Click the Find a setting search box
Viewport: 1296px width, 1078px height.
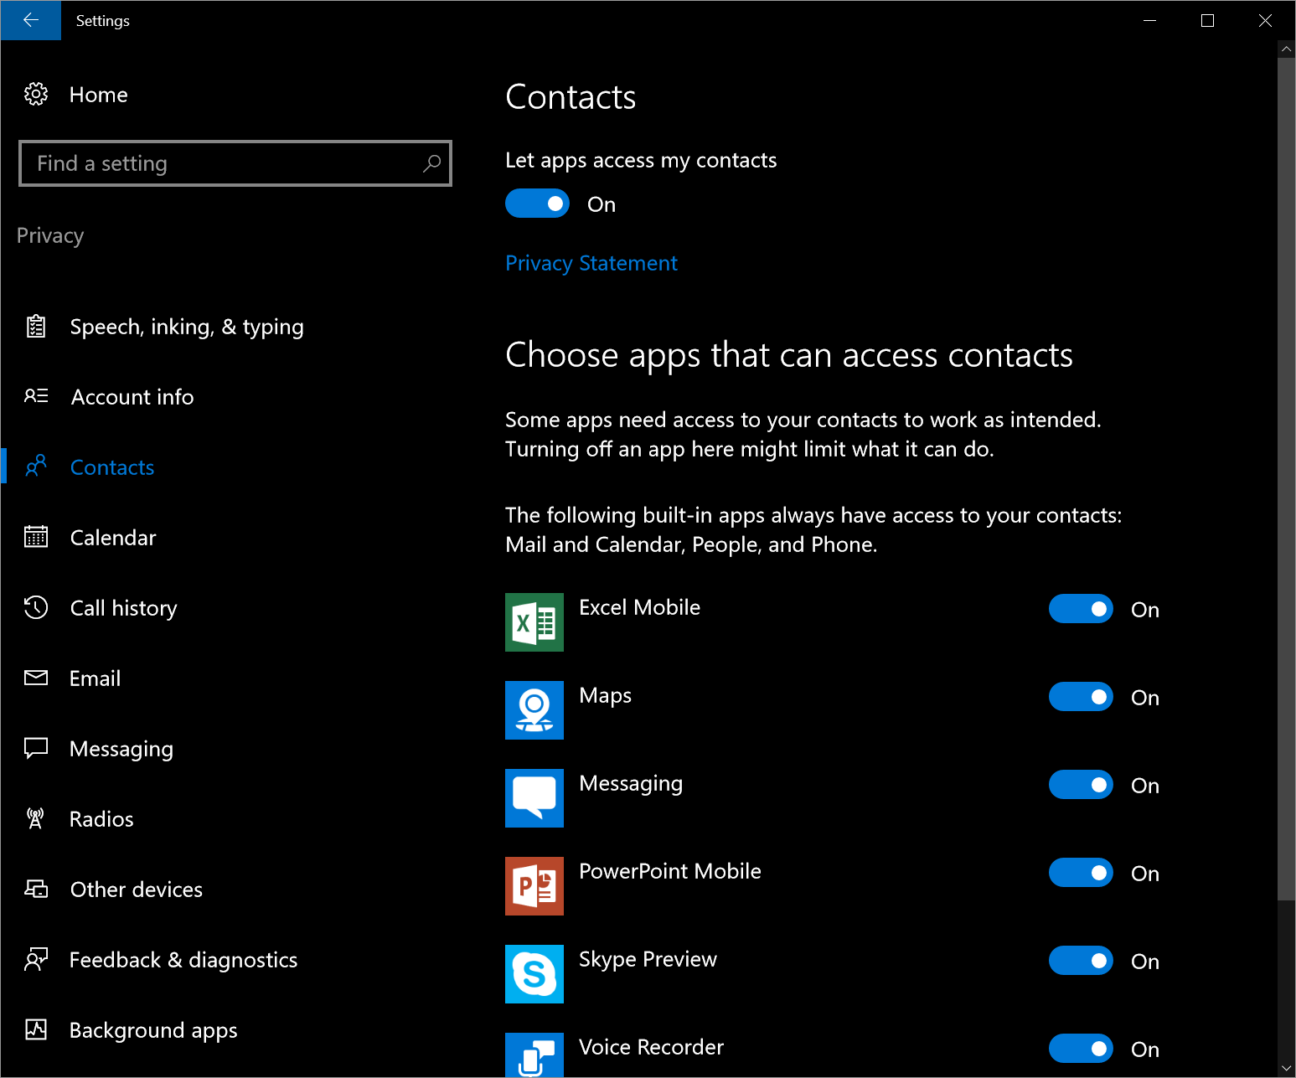click(x=226, y=163)
